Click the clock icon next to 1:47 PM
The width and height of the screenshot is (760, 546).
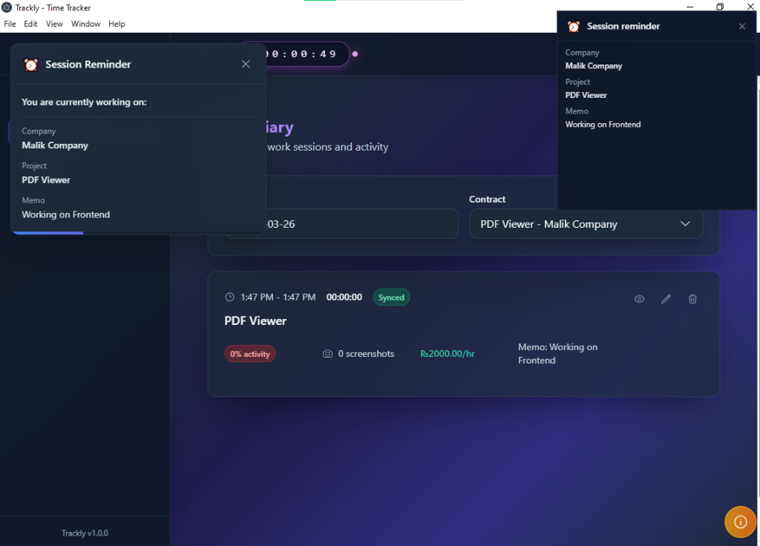click(230, 297)
